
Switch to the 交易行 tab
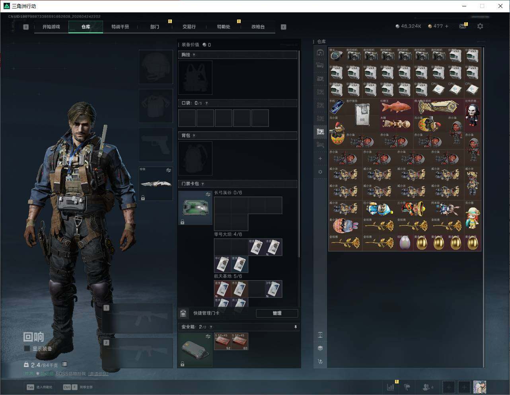coord(189,27)
